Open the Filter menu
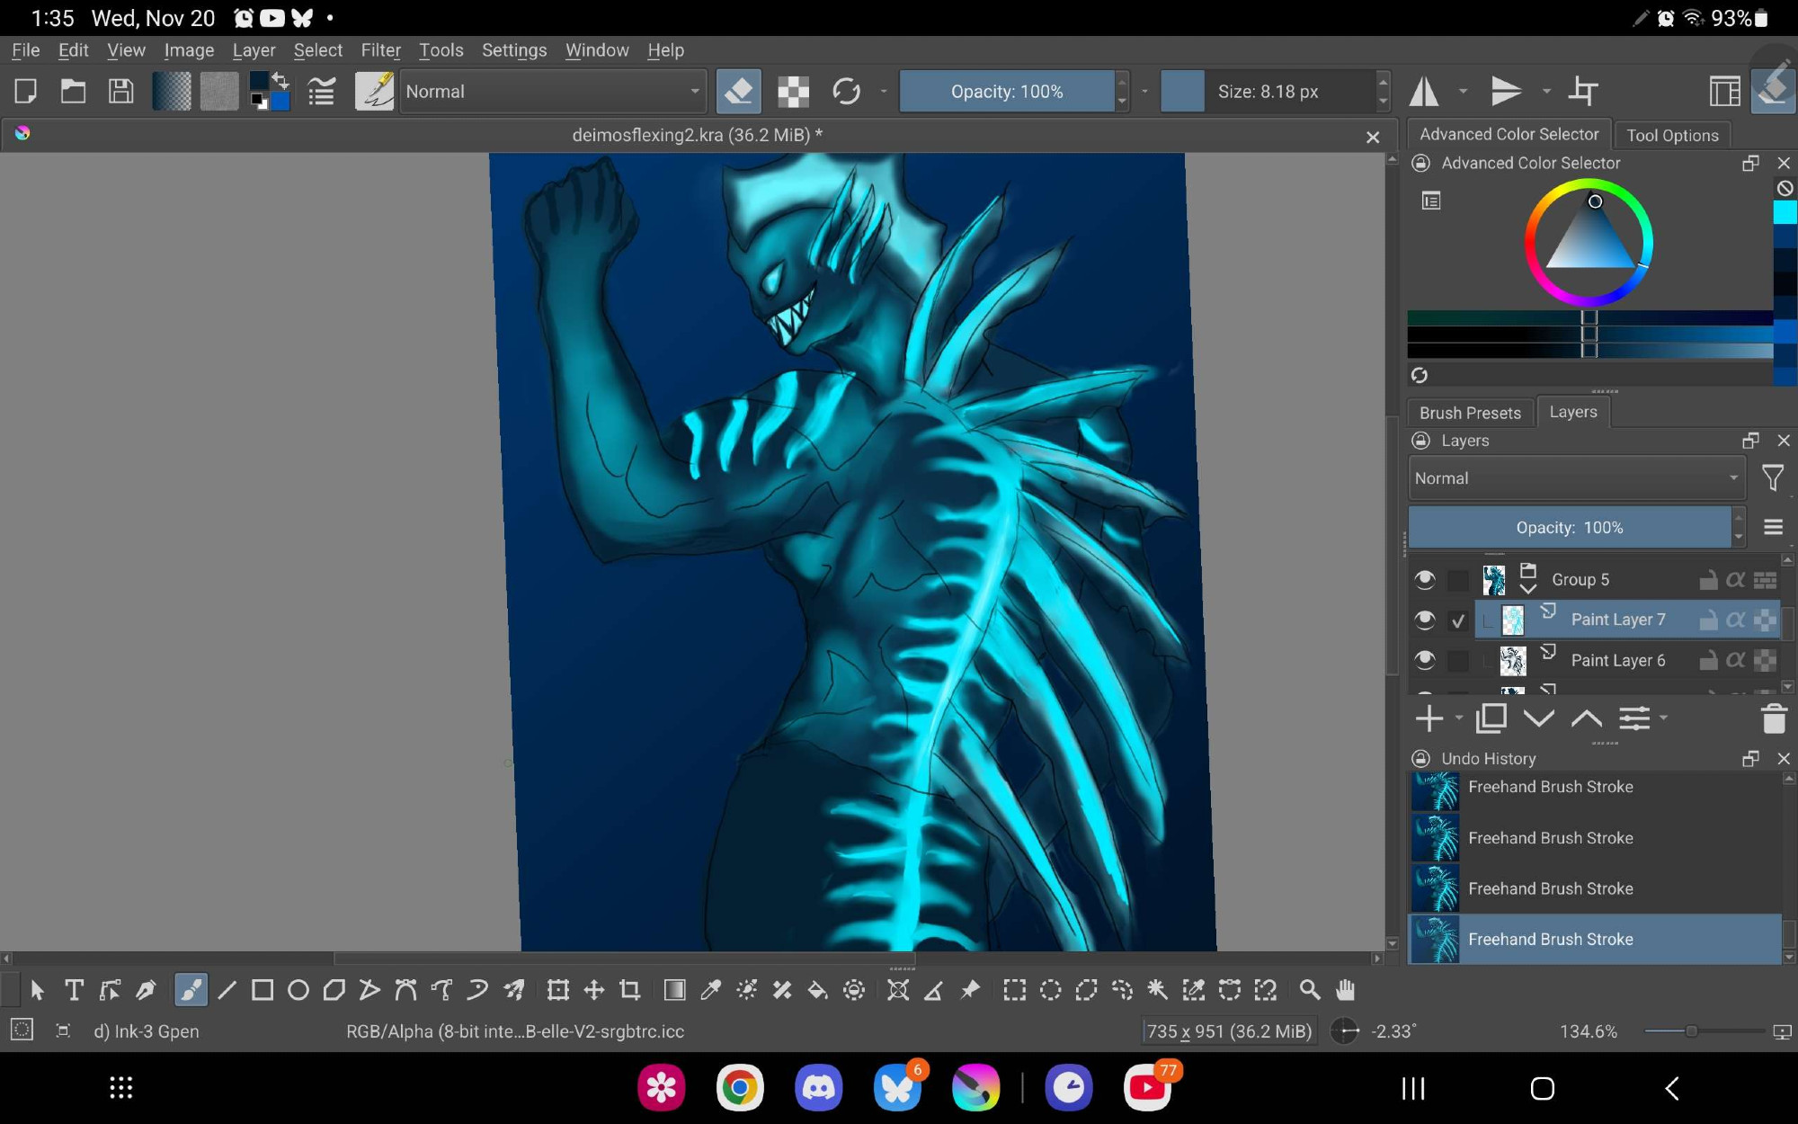Screen dimensions: 1798x1124 [380, 50]
